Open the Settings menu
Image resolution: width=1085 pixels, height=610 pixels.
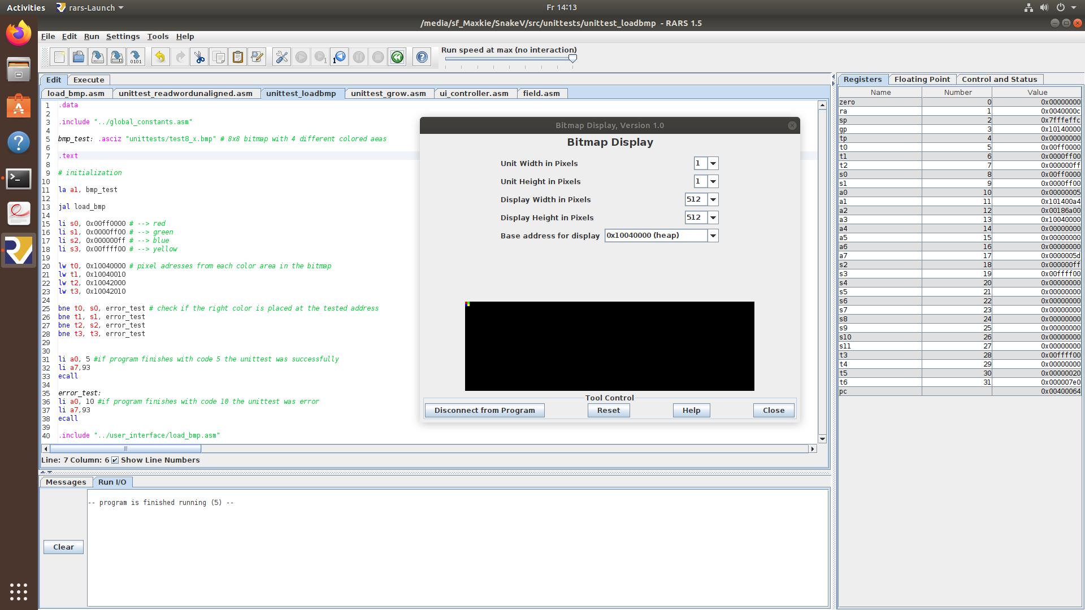tap(123, 36)
